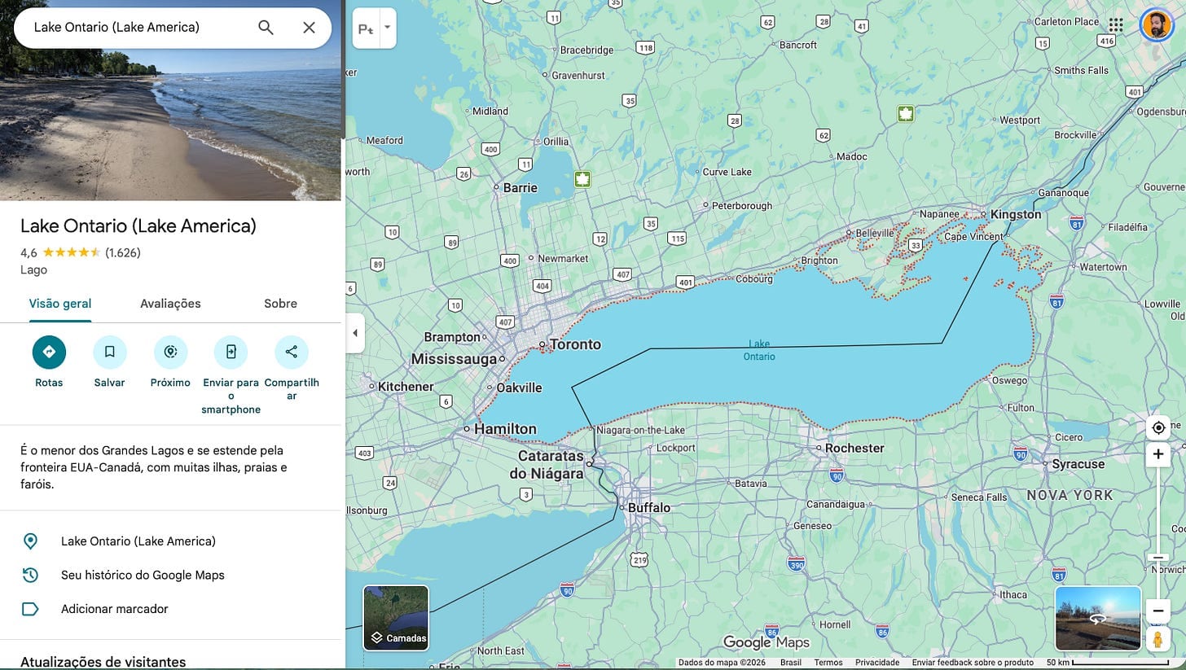Click the 50 km scale bar
This screenshot has width=1186, height=670.
pyautogui.click(x=1108, y=663)
